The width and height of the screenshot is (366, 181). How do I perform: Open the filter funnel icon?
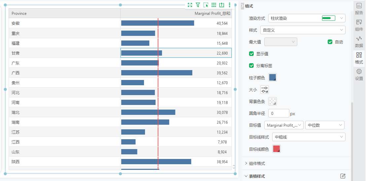pos(198,5)
